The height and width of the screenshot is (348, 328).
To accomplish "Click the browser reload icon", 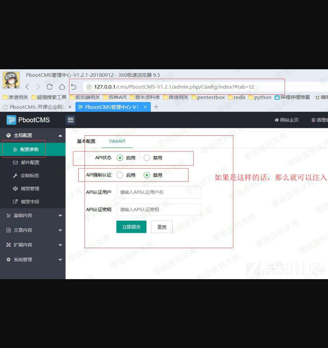I will point(49,87).
